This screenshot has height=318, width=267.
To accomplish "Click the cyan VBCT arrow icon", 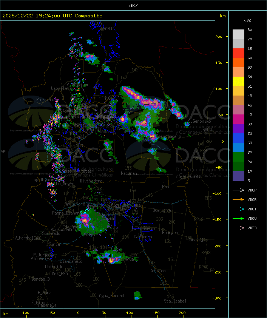I will [x=238, y=209].
